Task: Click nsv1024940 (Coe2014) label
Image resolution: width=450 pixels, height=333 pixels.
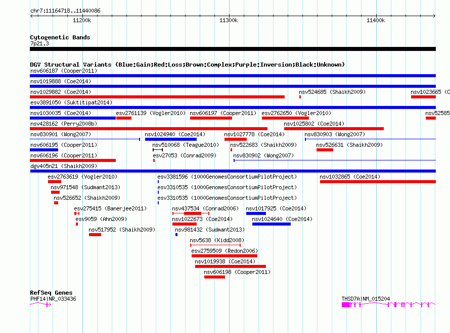Action: point(175,134)
